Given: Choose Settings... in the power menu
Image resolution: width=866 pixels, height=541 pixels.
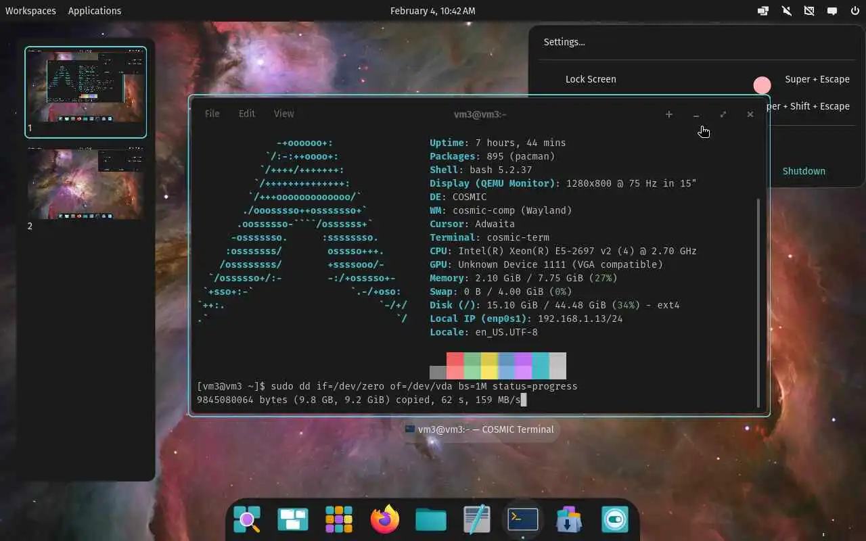Looking at the screenshot, I should click(564, 42).
